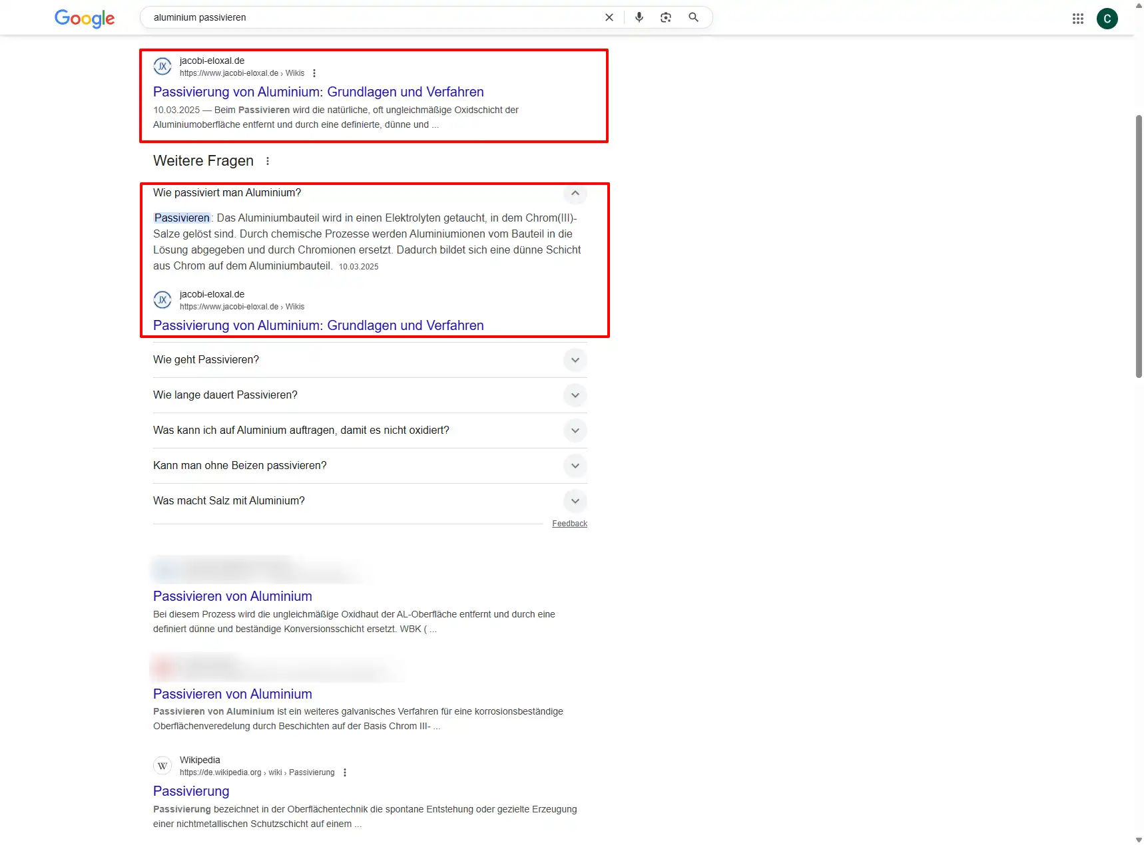Open 'Passivieren von Aluminium' result about ungleichmäßige Oxidhaut
Image resolution: width=1144 pixels, height=845 pixels.
pos(232,596)
